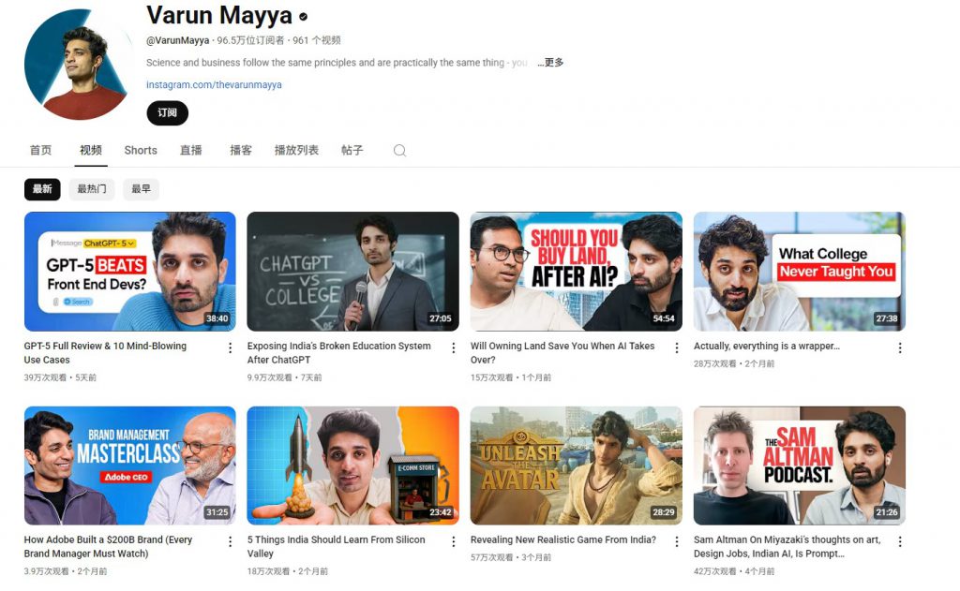
Task: Sort videos by 最热门
Action: click(91, 189)
